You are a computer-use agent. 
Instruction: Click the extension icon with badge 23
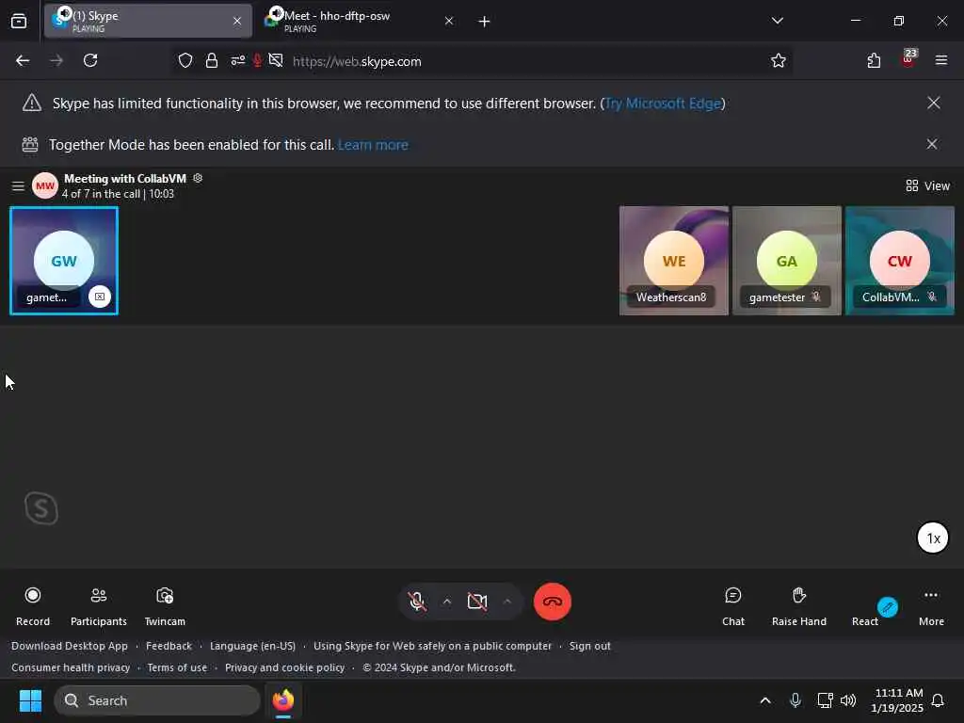(908, 59)
